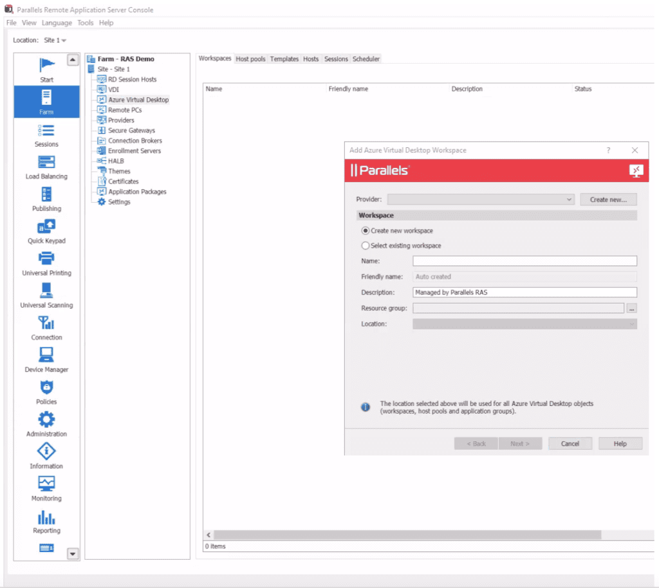Switch to the Host pools tab
Image resolution: width=659 pixels, height=588 pixels.
tap(250, 59)
